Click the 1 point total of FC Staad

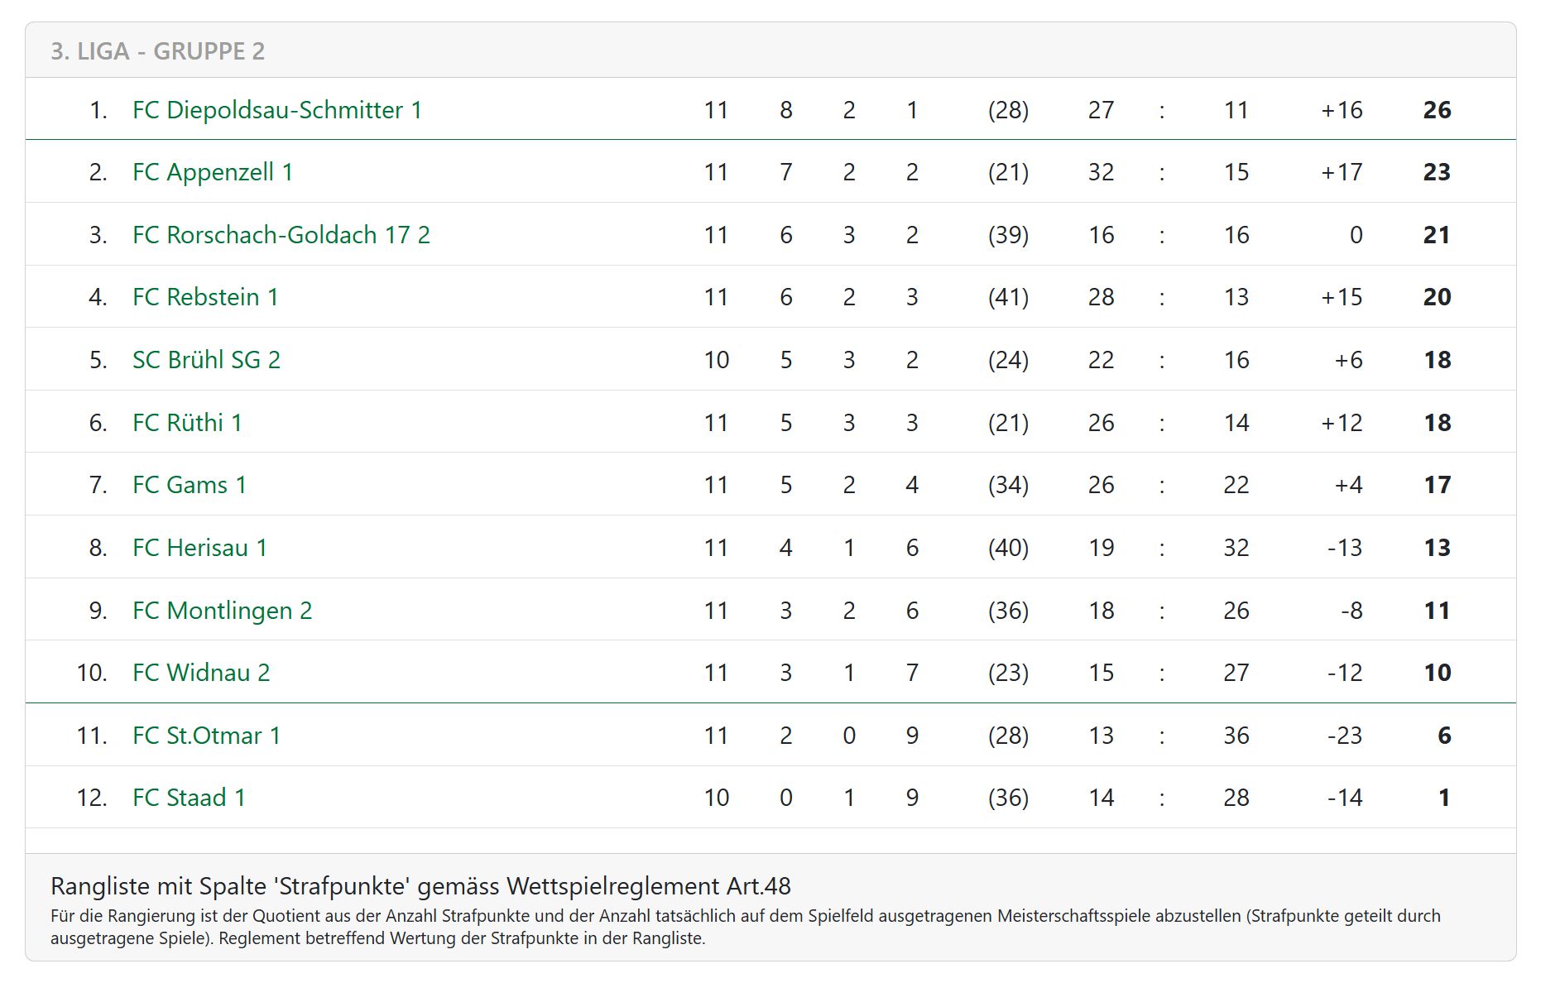(1444, 798)
